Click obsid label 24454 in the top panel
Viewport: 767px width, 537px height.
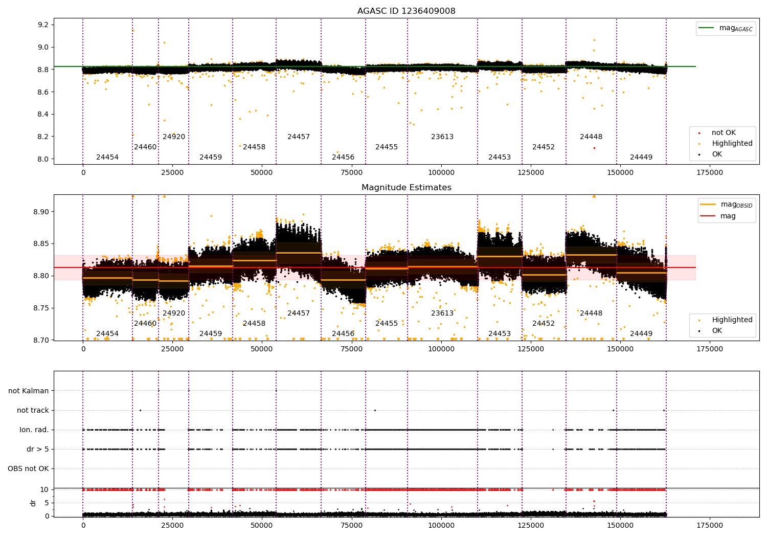pyautogui.click(x=107, y=158)
